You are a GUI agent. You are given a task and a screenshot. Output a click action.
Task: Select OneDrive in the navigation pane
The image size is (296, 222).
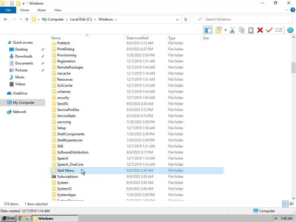click(x=20, y=93)
